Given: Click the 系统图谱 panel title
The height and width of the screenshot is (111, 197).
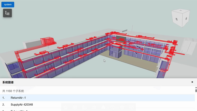Looking at the screenshot, I should [x=8, y=82].
